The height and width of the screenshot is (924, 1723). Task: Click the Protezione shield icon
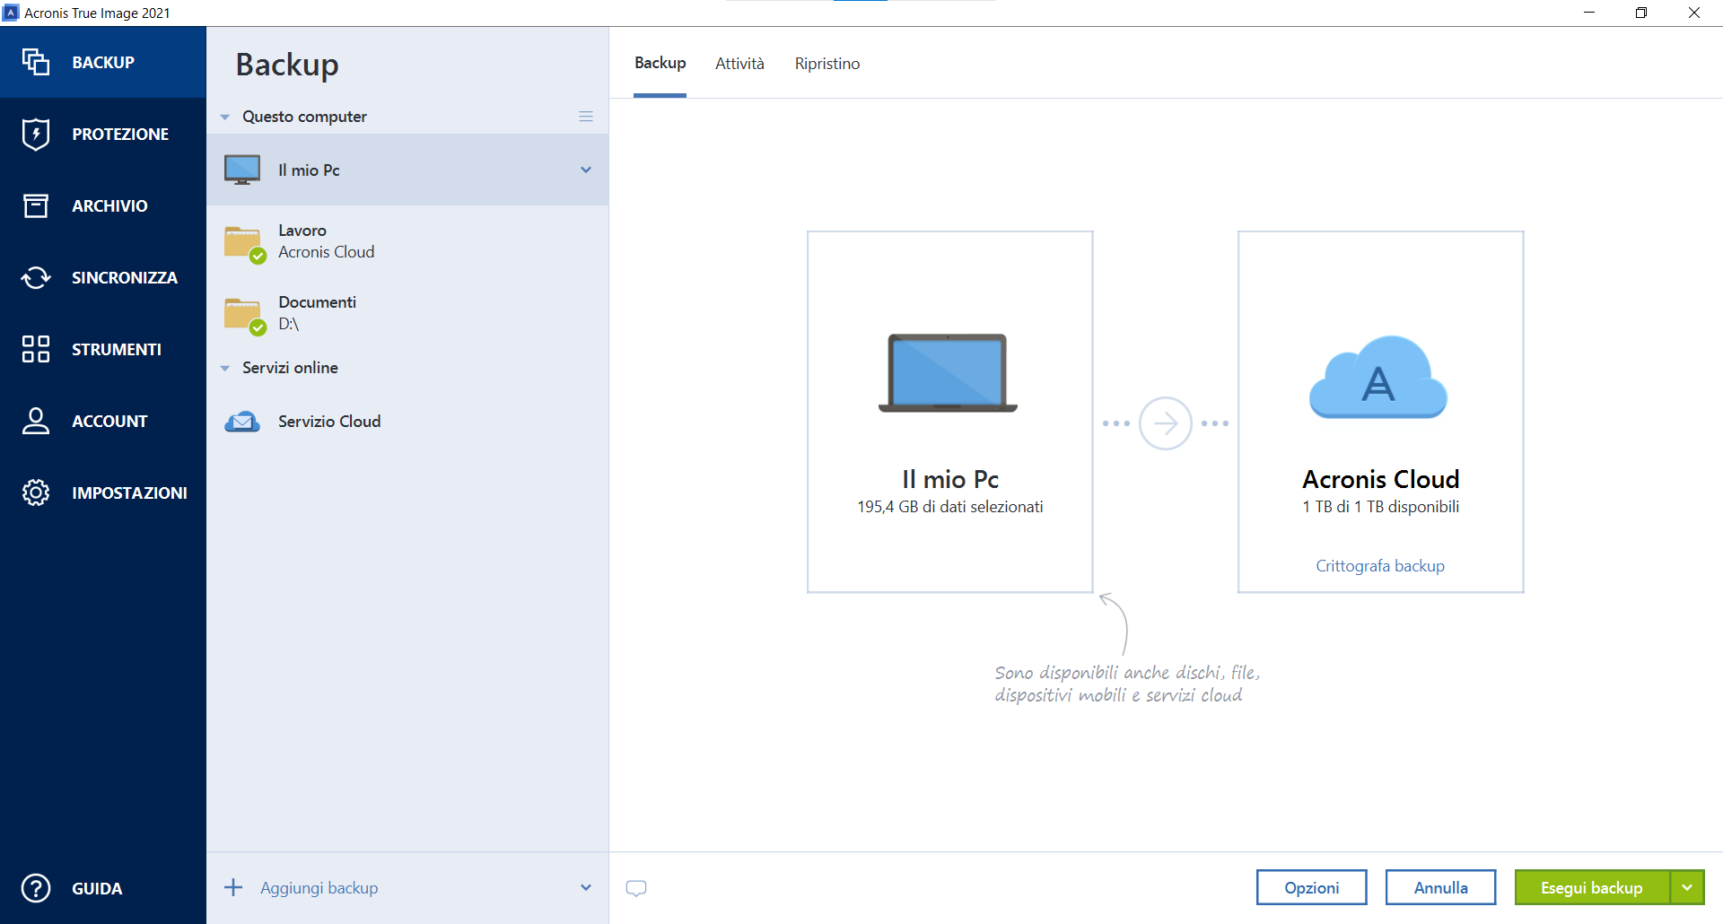(36, 134)
